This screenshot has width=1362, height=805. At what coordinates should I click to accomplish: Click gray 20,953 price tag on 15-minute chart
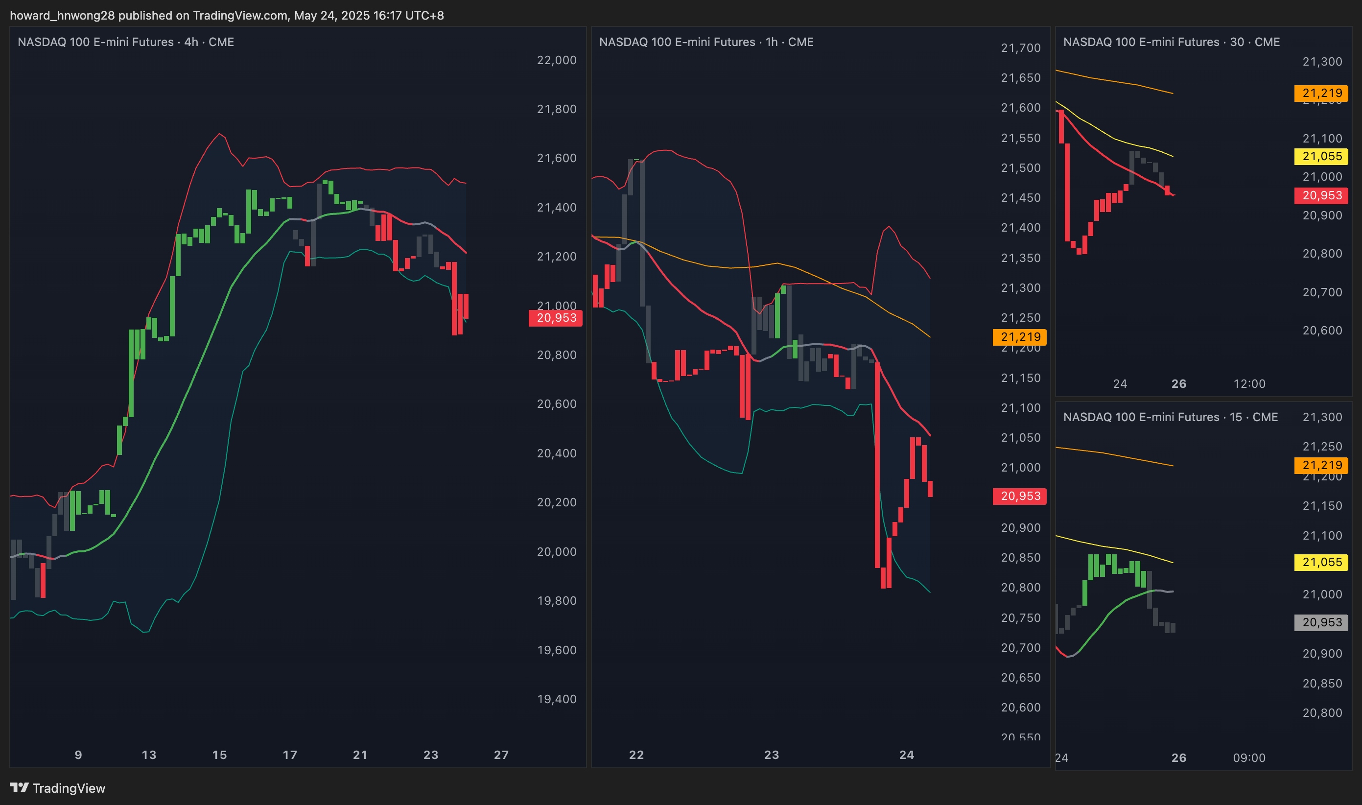coord(1322,622)
